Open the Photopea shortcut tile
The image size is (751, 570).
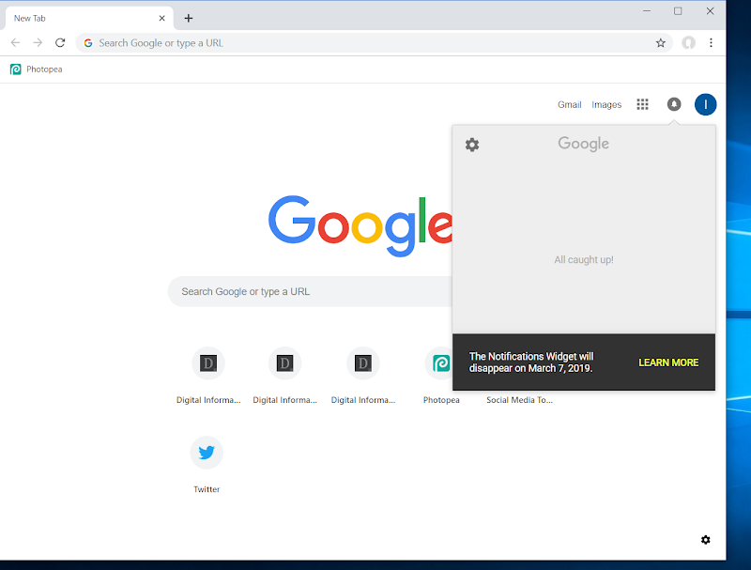coord(441,376)
